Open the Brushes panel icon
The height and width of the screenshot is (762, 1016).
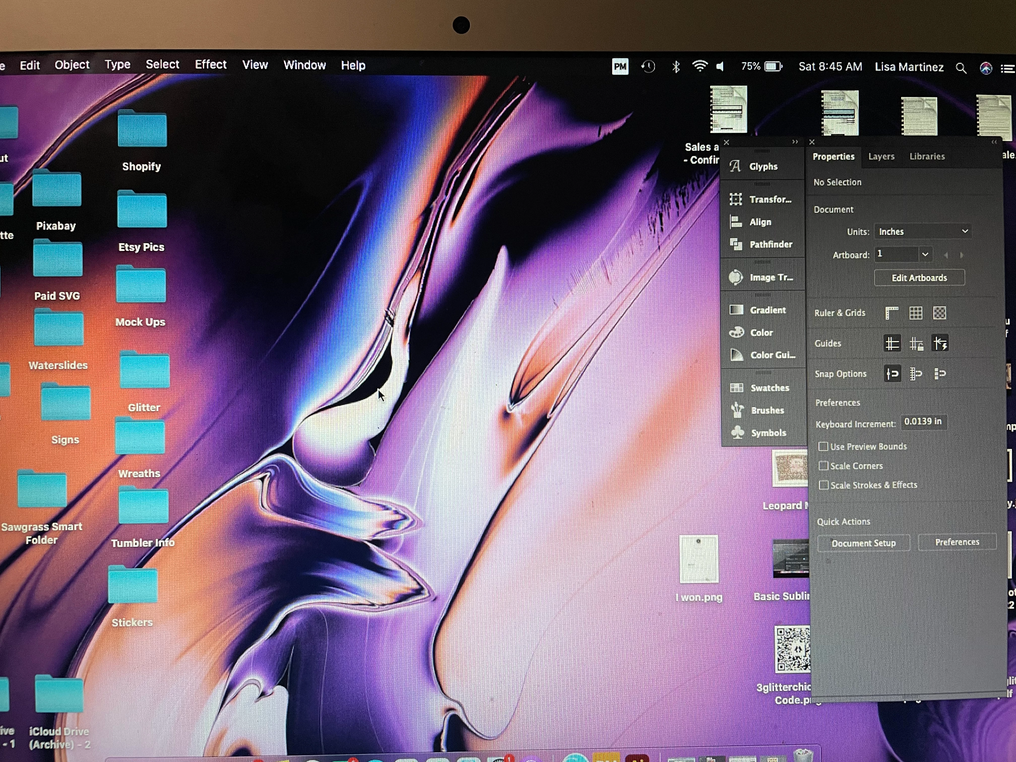pos(737,410)
